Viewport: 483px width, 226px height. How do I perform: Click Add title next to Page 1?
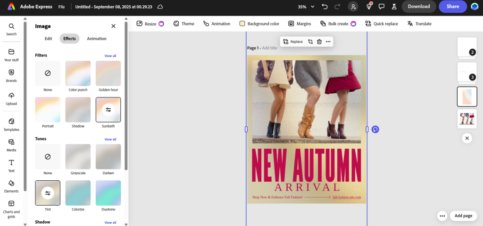(x=269, y=48)
